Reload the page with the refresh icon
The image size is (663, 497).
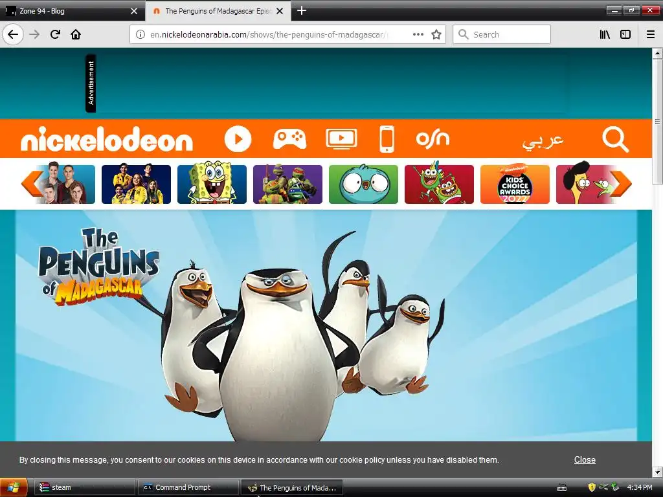tap(55, 34)
